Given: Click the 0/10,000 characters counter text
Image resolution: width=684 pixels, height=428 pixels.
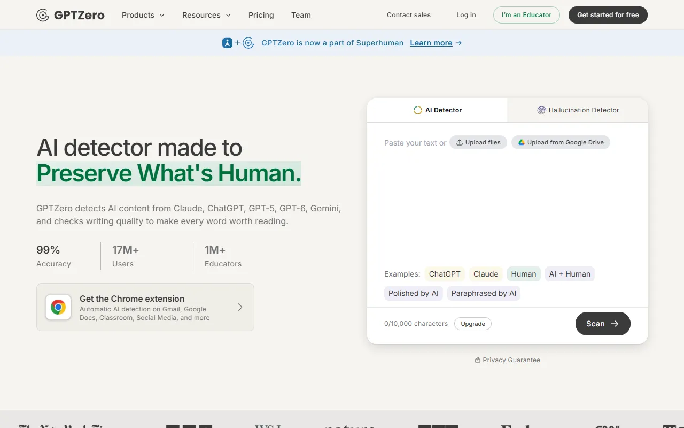Looking at the screenshot, I should tap(416, 324).
